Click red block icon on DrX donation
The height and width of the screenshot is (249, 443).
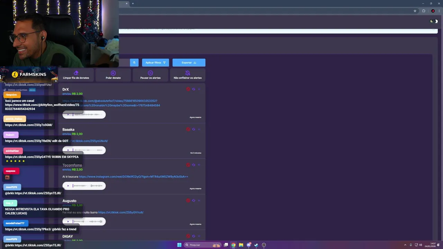(x=188, y=89)
